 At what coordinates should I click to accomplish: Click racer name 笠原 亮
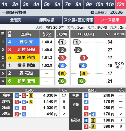pyautogui.click(x=26, y=42)
